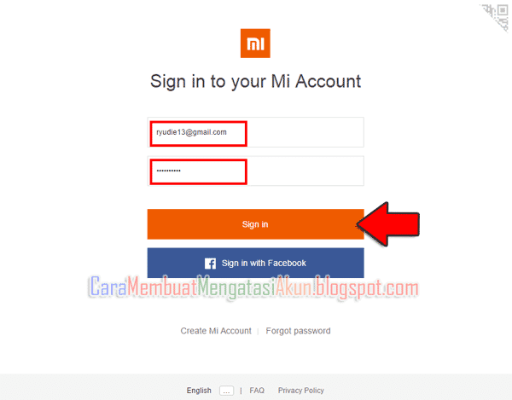Viewport: 512px width, 400px height.
Task: Focus the email address input field
Action: point(256,132)
